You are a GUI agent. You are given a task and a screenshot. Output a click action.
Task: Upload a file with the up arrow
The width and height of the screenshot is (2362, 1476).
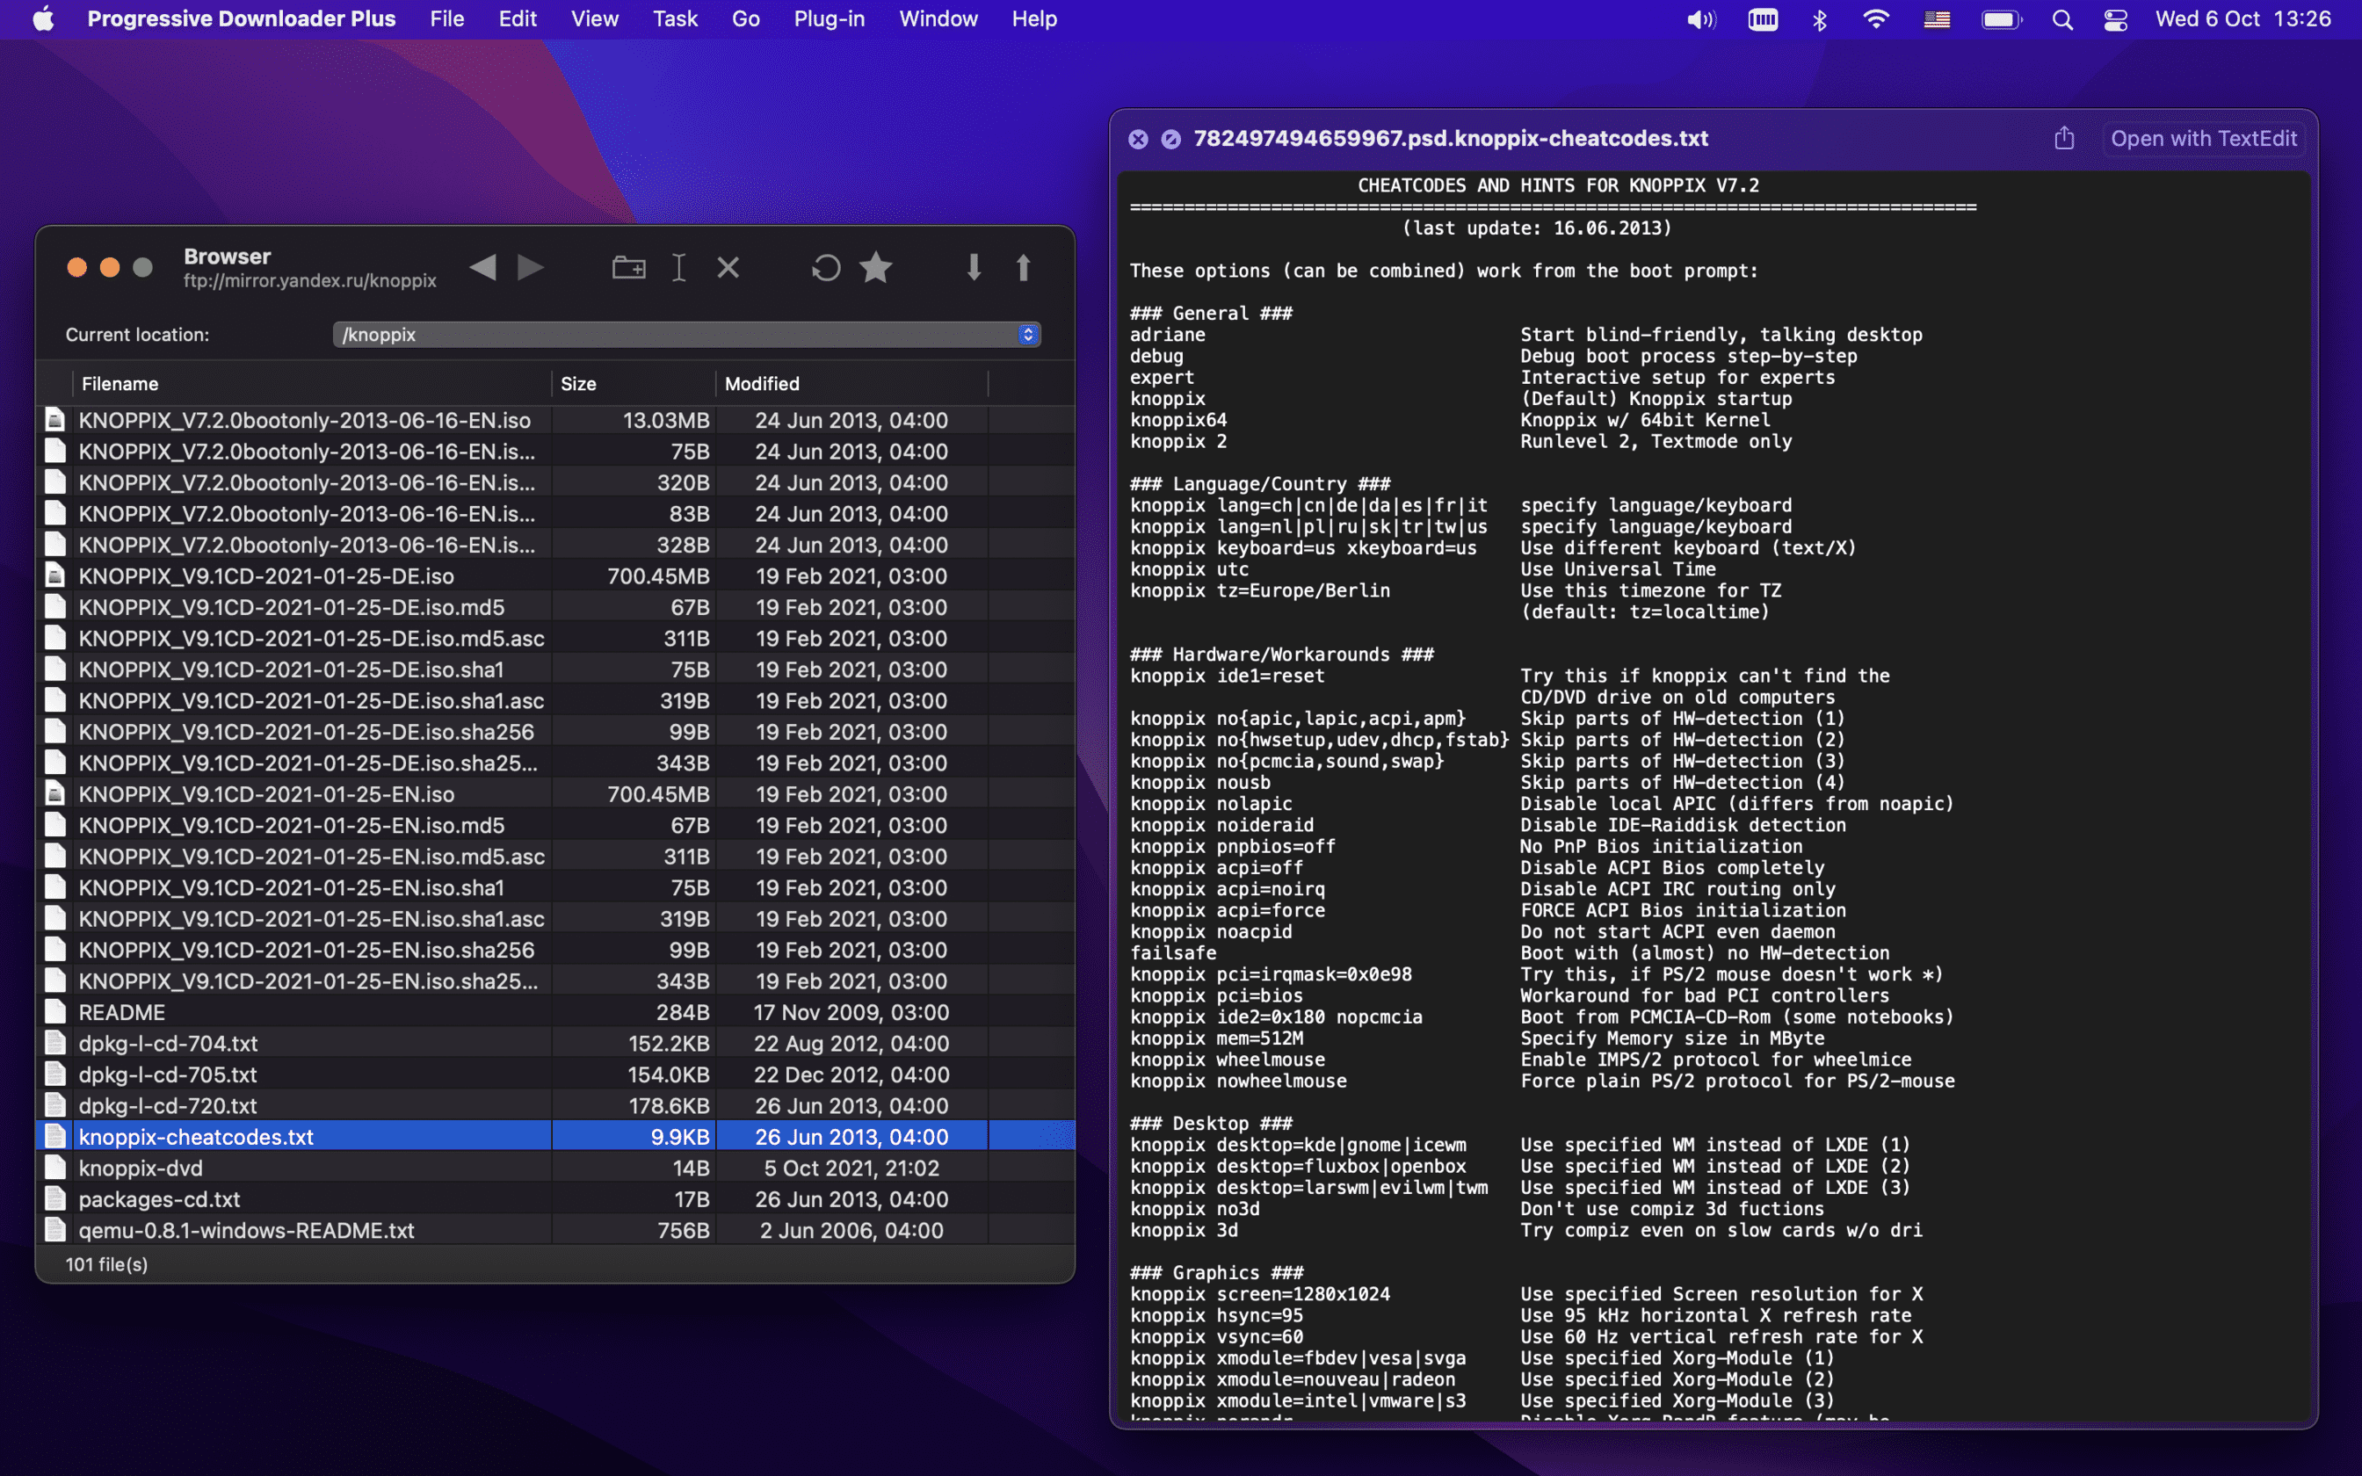pyautogui.click(x=1023, y=266)
